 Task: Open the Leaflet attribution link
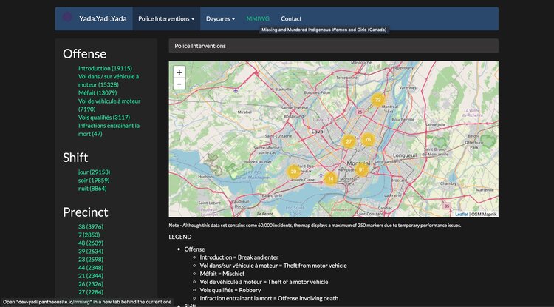coord(462,215)
